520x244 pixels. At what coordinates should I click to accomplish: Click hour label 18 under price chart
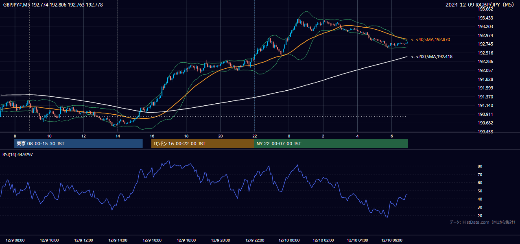point(186,136)
